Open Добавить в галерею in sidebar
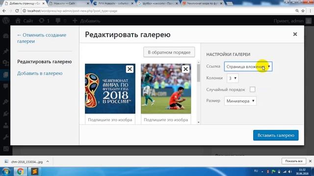The width and height of the screenshot is (314, 176). point(40,73)
